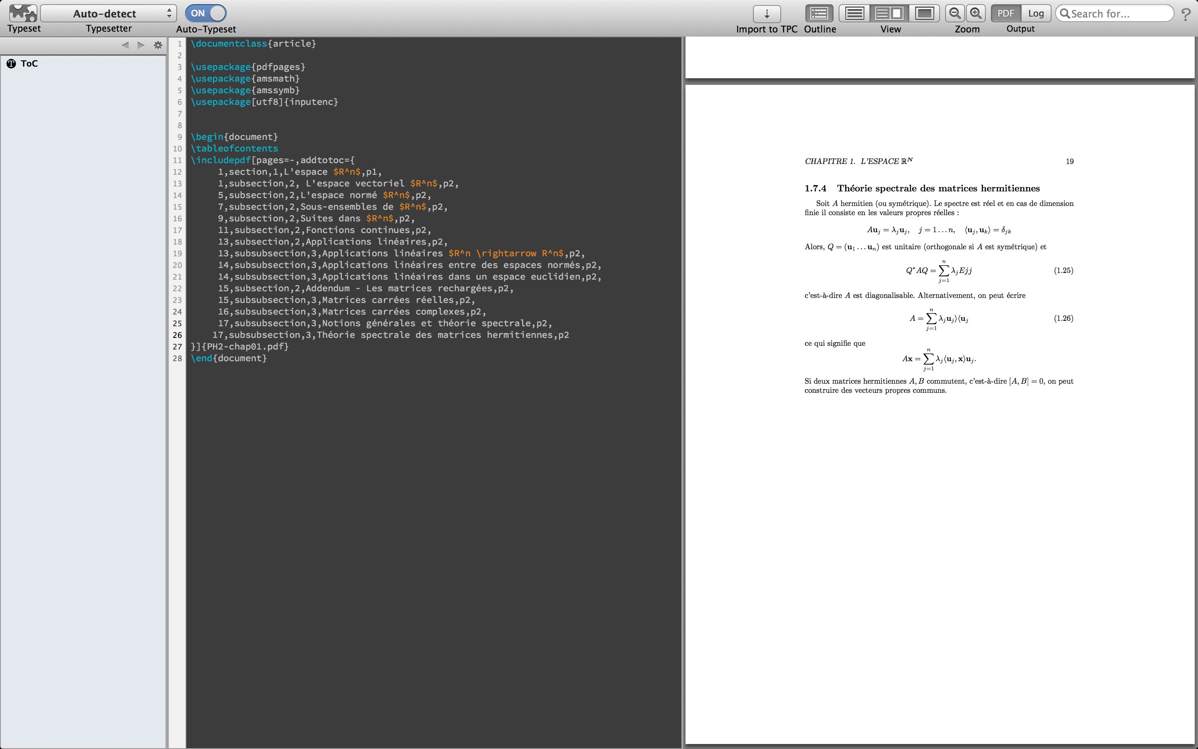The image size is (1198, 749).
Task: Click the \usepackage{pdfpages} line
Action: point(248,67)
